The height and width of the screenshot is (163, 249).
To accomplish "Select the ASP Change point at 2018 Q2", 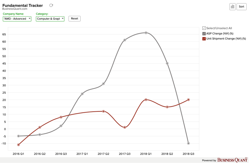I will pyautogui.click(x=167, y=63).
